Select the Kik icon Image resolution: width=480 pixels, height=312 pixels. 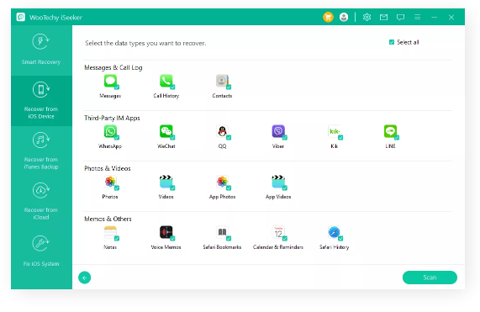(334, 132)
